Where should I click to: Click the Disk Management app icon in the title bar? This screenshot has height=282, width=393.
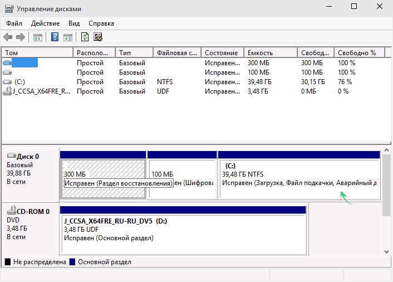coord(9,9)
